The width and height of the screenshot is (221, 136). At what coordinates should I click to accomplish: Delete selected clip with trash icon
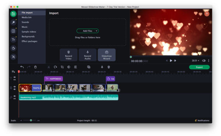tap(35, 67)
